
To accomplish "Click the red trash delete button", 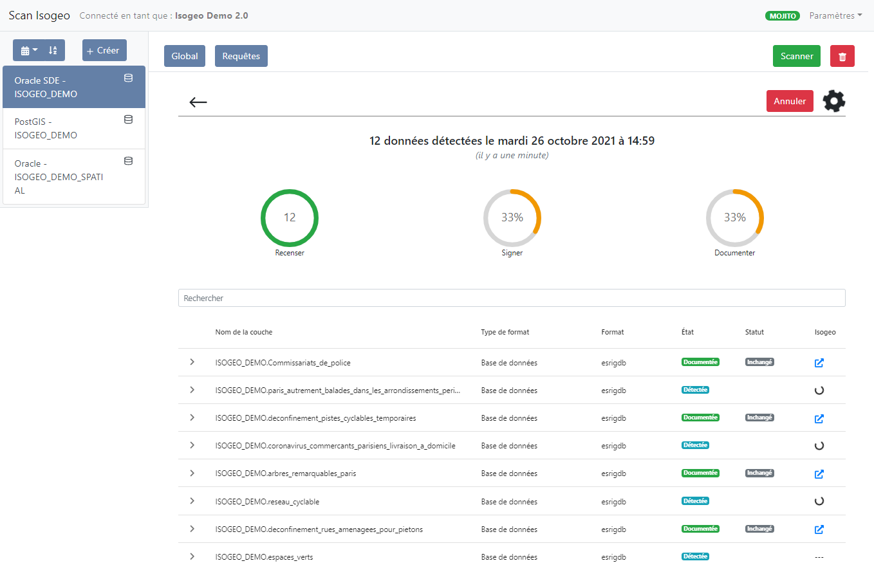I will (842, 56).
